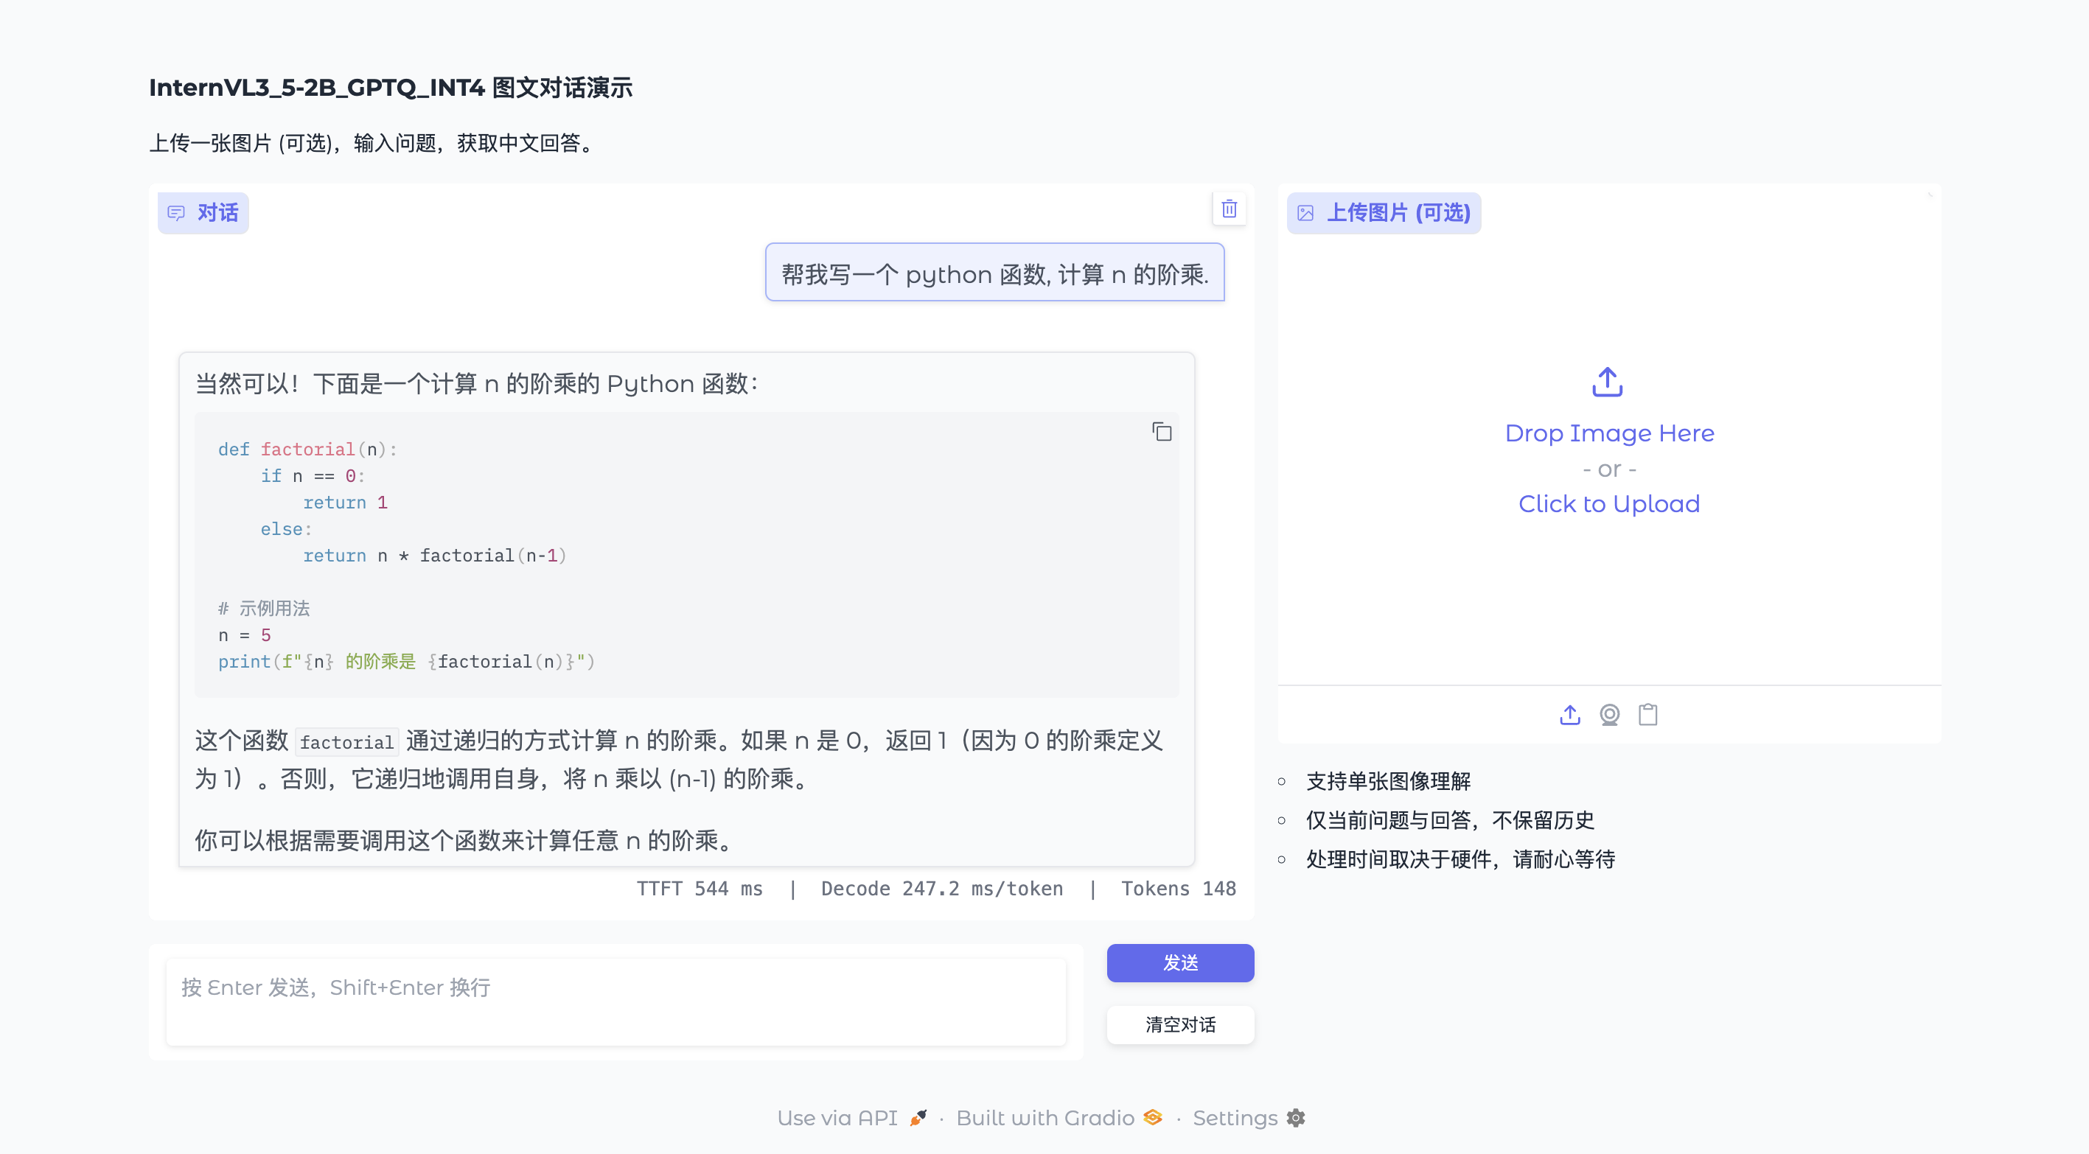The height and width of the screenshot is (1154, 2089).
Task: Select the clipboard paste source icon
Action: click(1647, 715)
